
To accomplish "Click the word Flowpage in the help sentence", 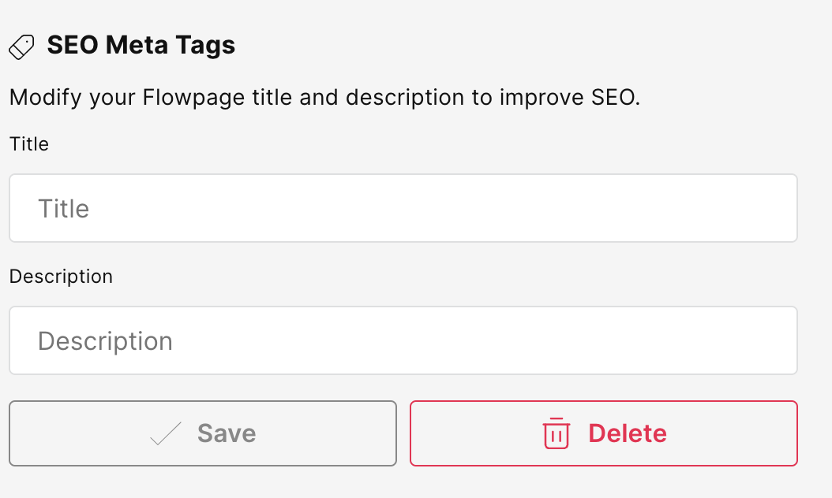I will 193,98.
